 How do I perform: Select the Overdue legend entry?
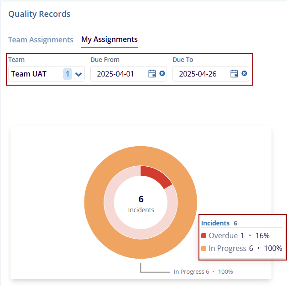223,236
